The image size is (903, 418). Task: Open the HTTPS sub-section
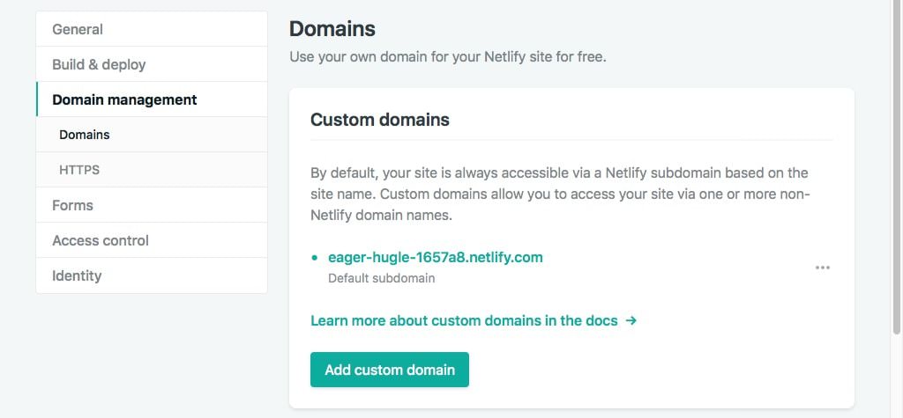79,170
